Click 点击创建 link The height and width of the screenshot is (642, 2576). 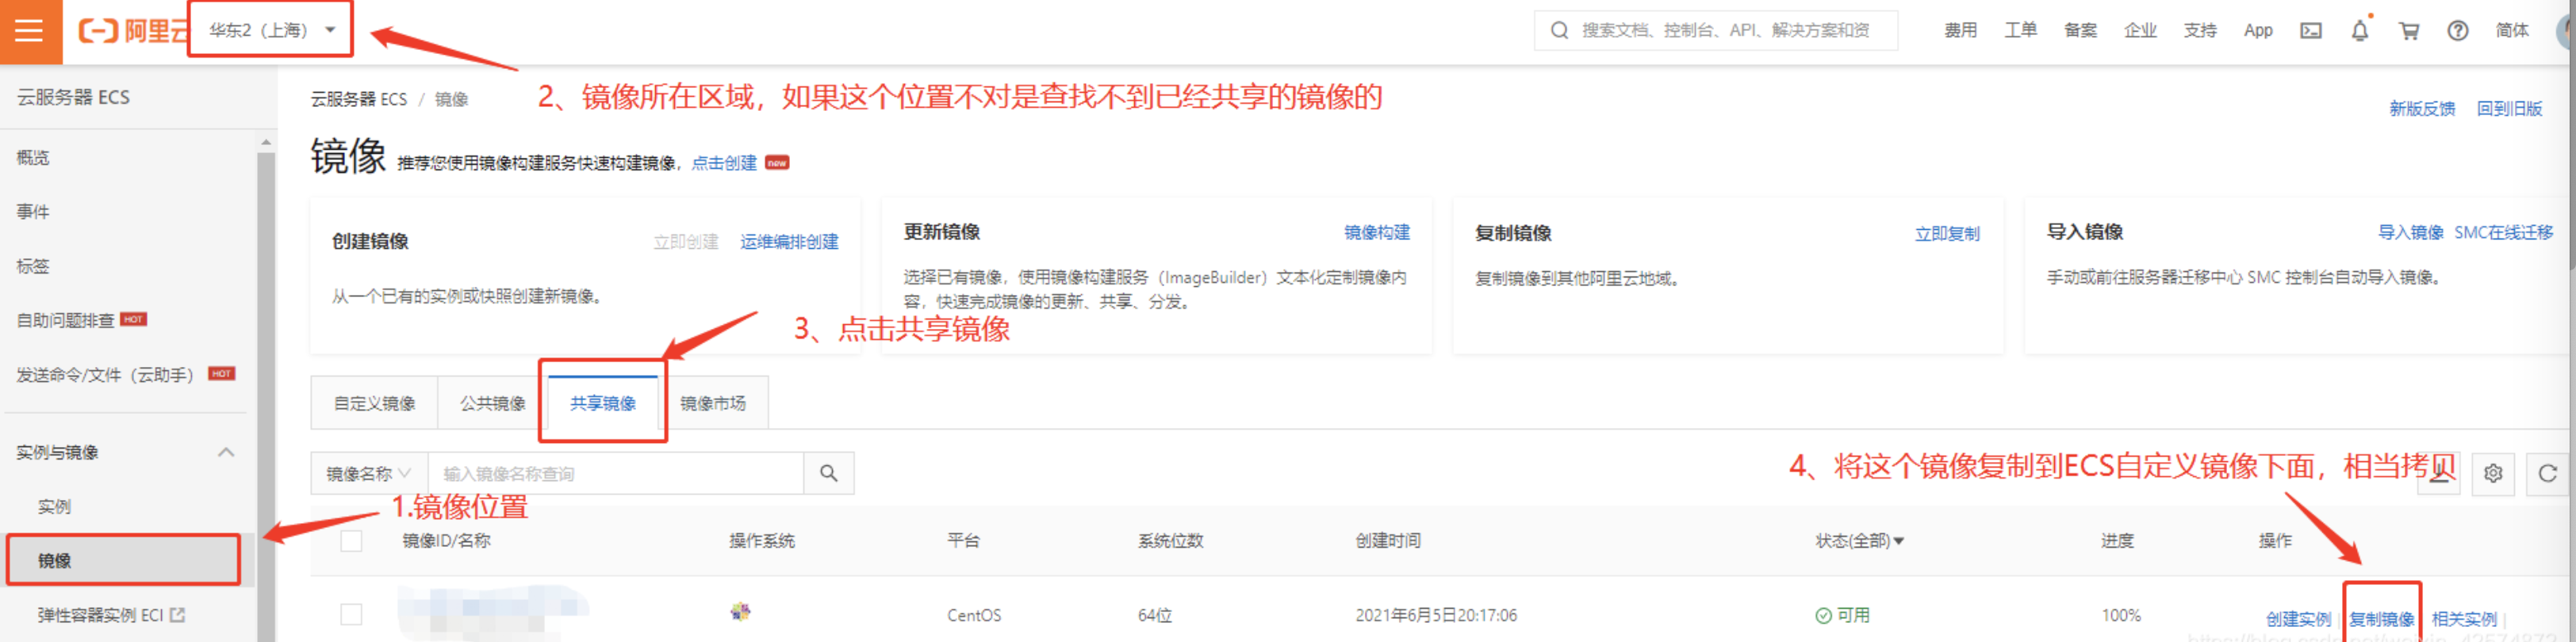724,163
